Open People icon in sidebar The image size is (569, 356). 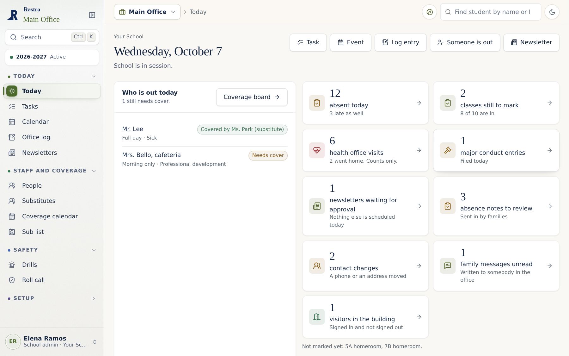pyautogui.click(x=12, y=186)
